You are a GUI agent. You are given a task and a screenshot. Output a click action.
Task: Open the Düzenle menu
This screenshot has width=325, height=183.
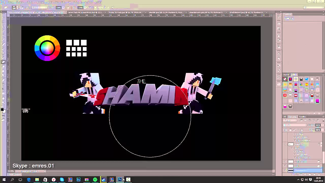[x=20, y=2]
